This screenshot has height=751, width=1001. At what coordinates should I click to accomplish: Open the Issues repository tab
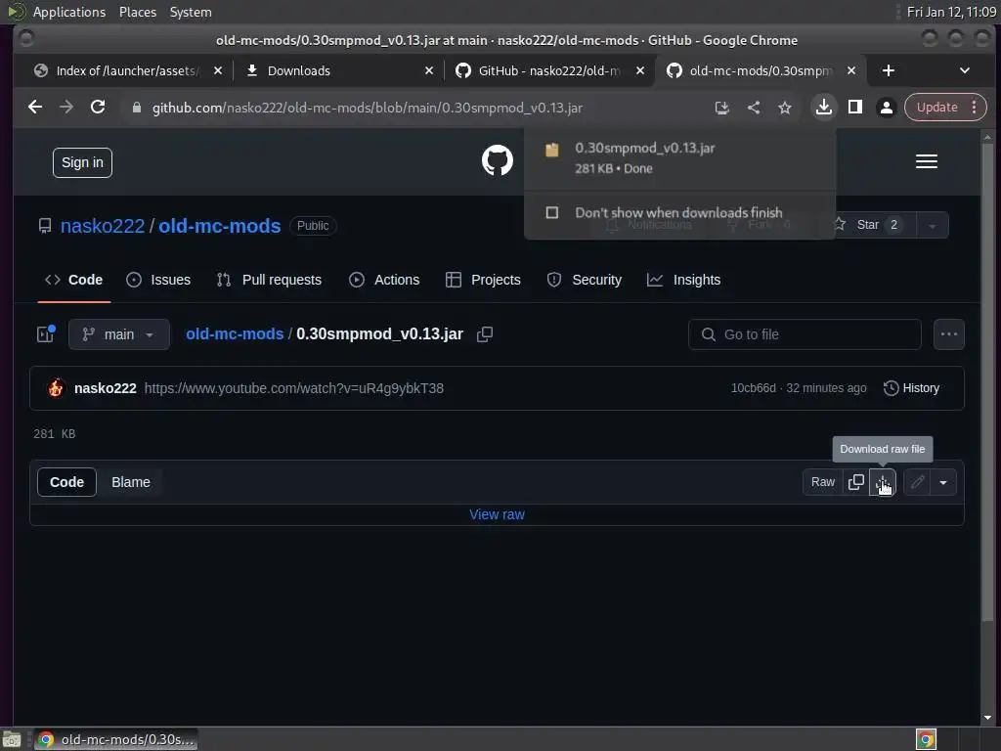[158, 280]
